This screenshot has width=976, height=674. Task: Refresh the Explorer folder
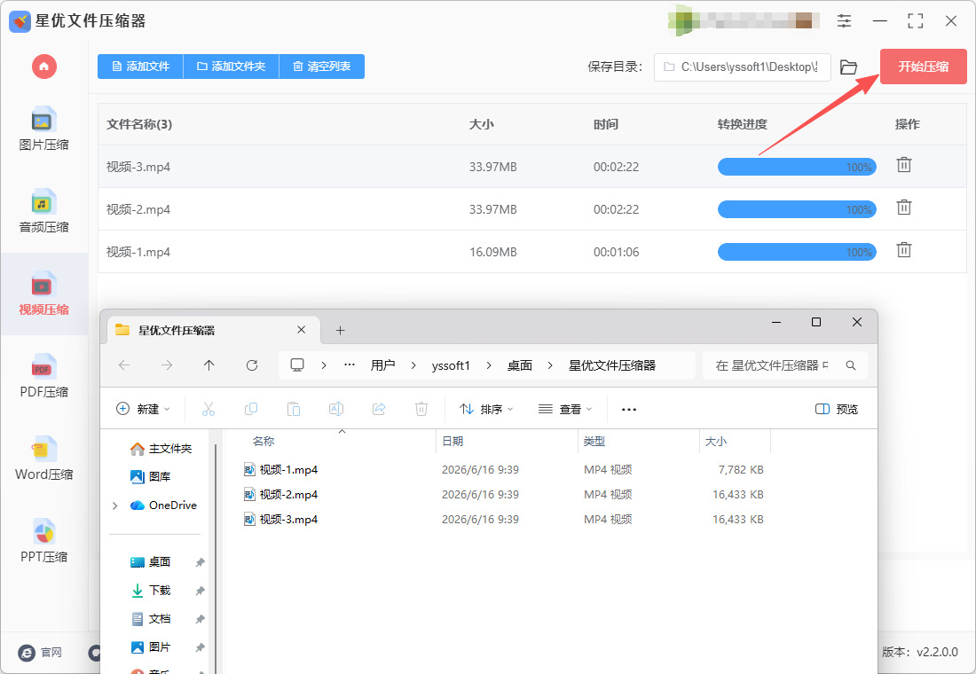coord(251,365)
